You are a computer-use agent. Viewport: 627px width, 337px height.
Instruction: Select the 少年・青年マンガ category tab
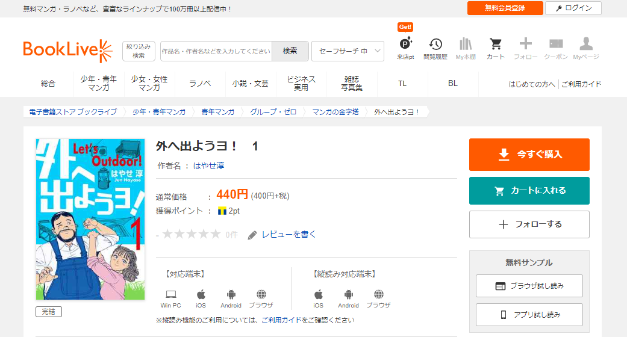click(x=98, y=84)
